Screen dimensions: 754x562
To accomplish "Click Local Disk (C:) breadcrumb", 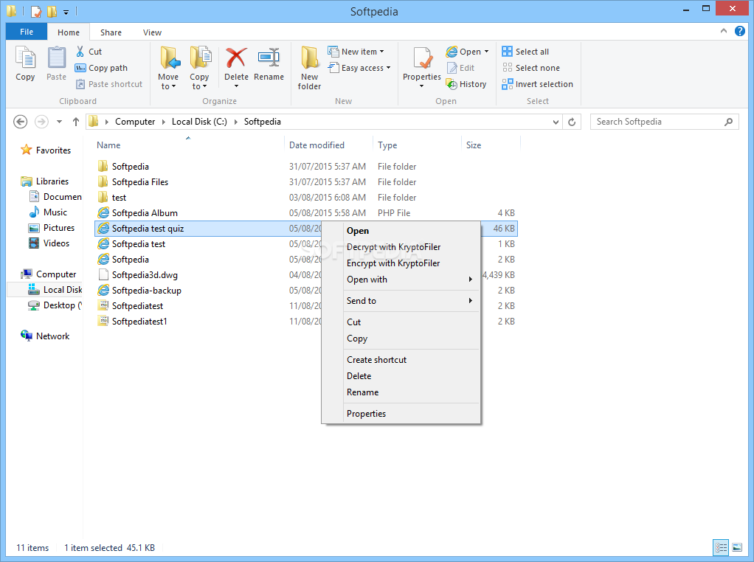I will tap(199, 122).
